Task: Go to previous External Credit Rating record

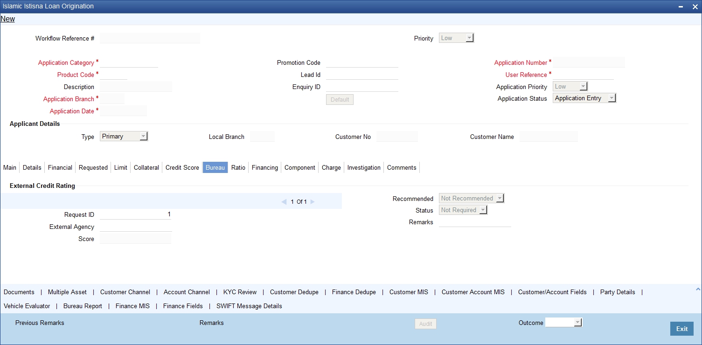Action: coord(284,202)
